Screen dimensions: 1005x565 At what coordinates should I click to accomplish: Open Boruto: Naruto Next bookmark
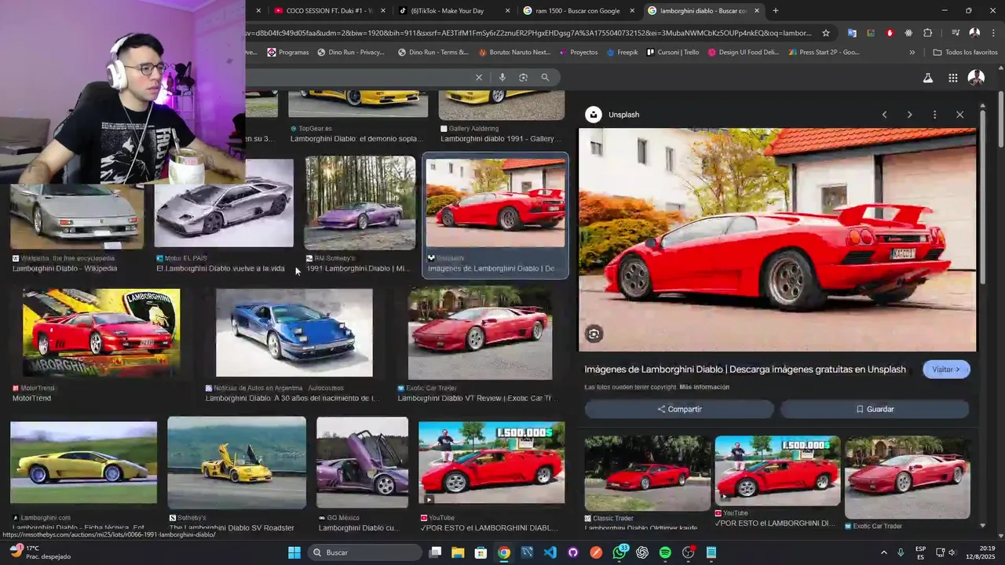click(x=513, y=53)
